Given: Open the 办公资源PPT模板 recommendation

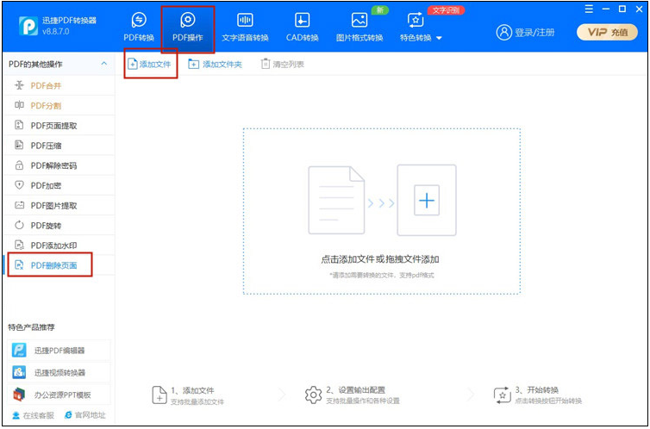Looking at the screenshot, I should (59, 395).
